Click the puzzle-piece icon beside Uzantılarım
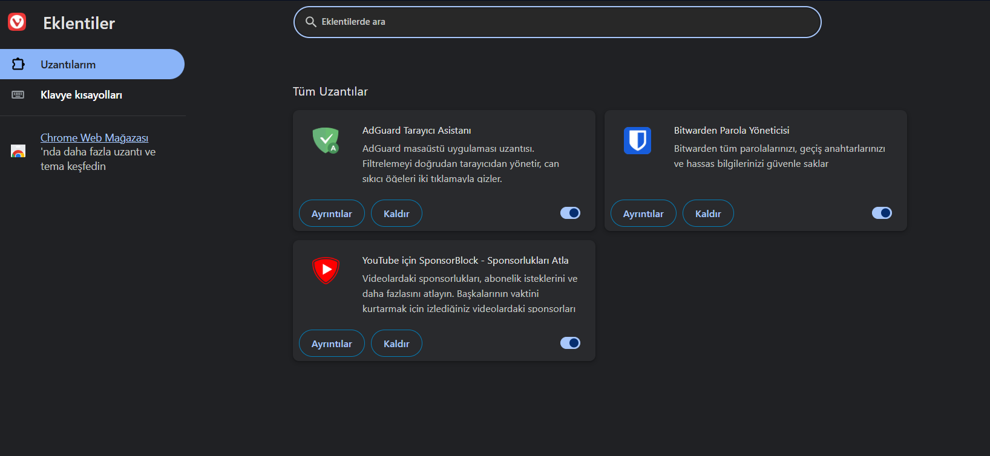The height and width of the screenshot is (456, 990). tap(18, 64)
